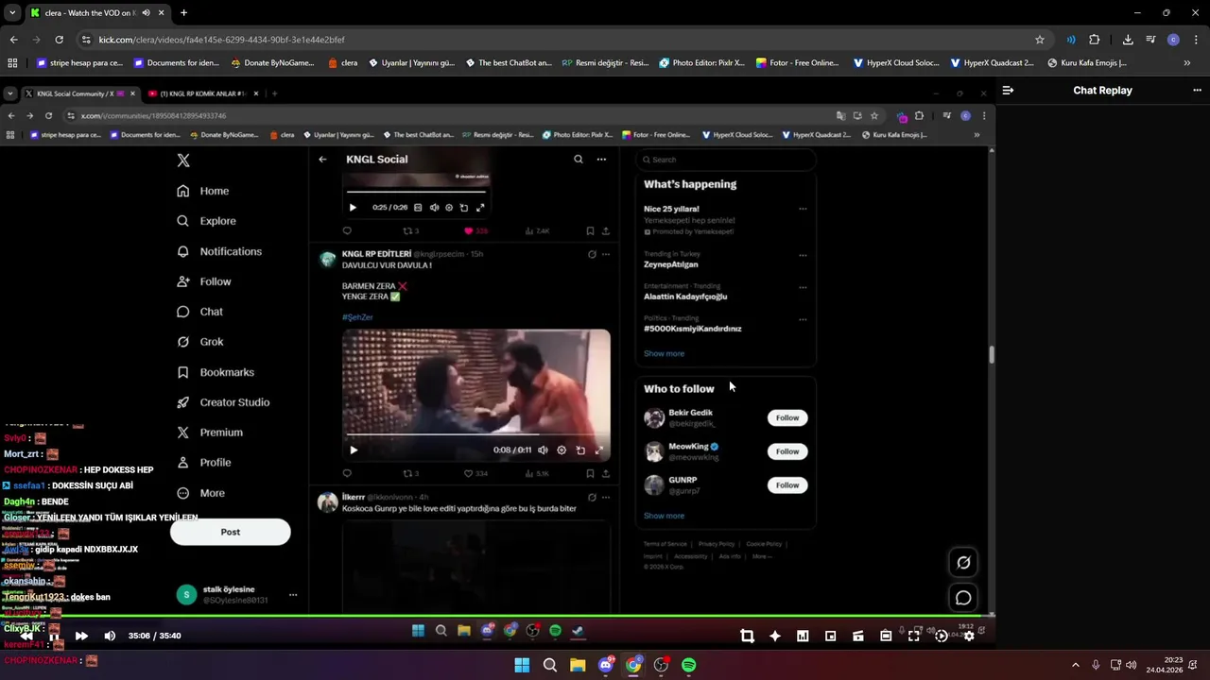
Task: Collapse the Chat Replay panel
Action: 1008,91
